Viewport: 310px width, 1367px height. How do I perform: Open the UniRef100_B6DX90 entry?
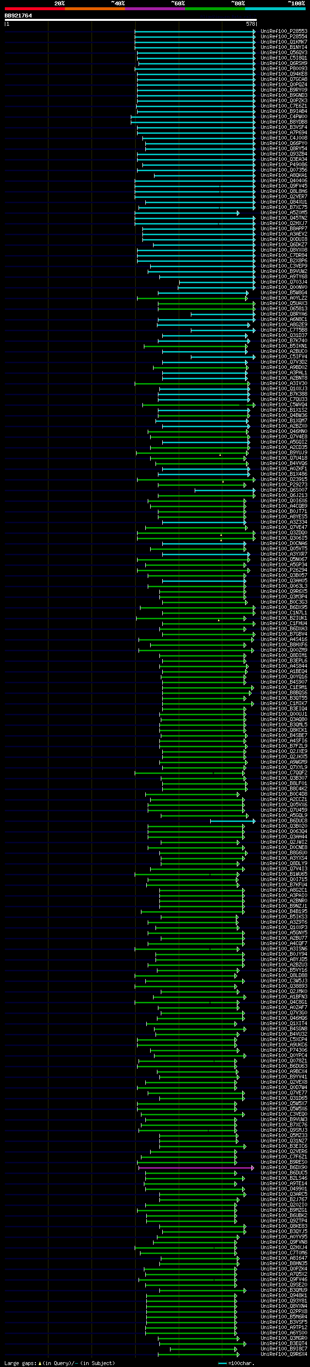point(284,1168)
